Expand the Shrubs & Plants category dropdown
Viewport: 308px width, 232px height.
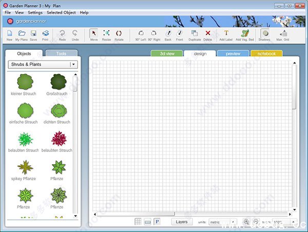coord(73,65)
